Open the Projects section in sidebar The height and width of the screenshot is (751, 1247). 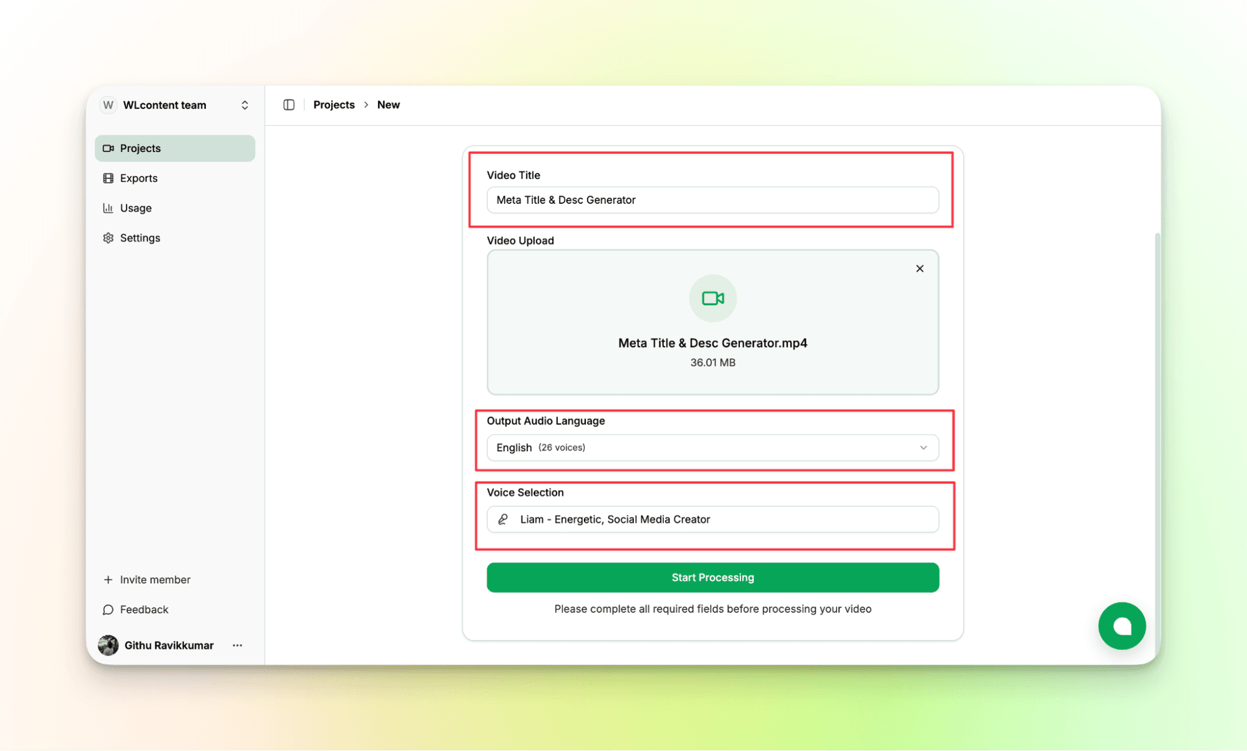click(x=140, y=148)
